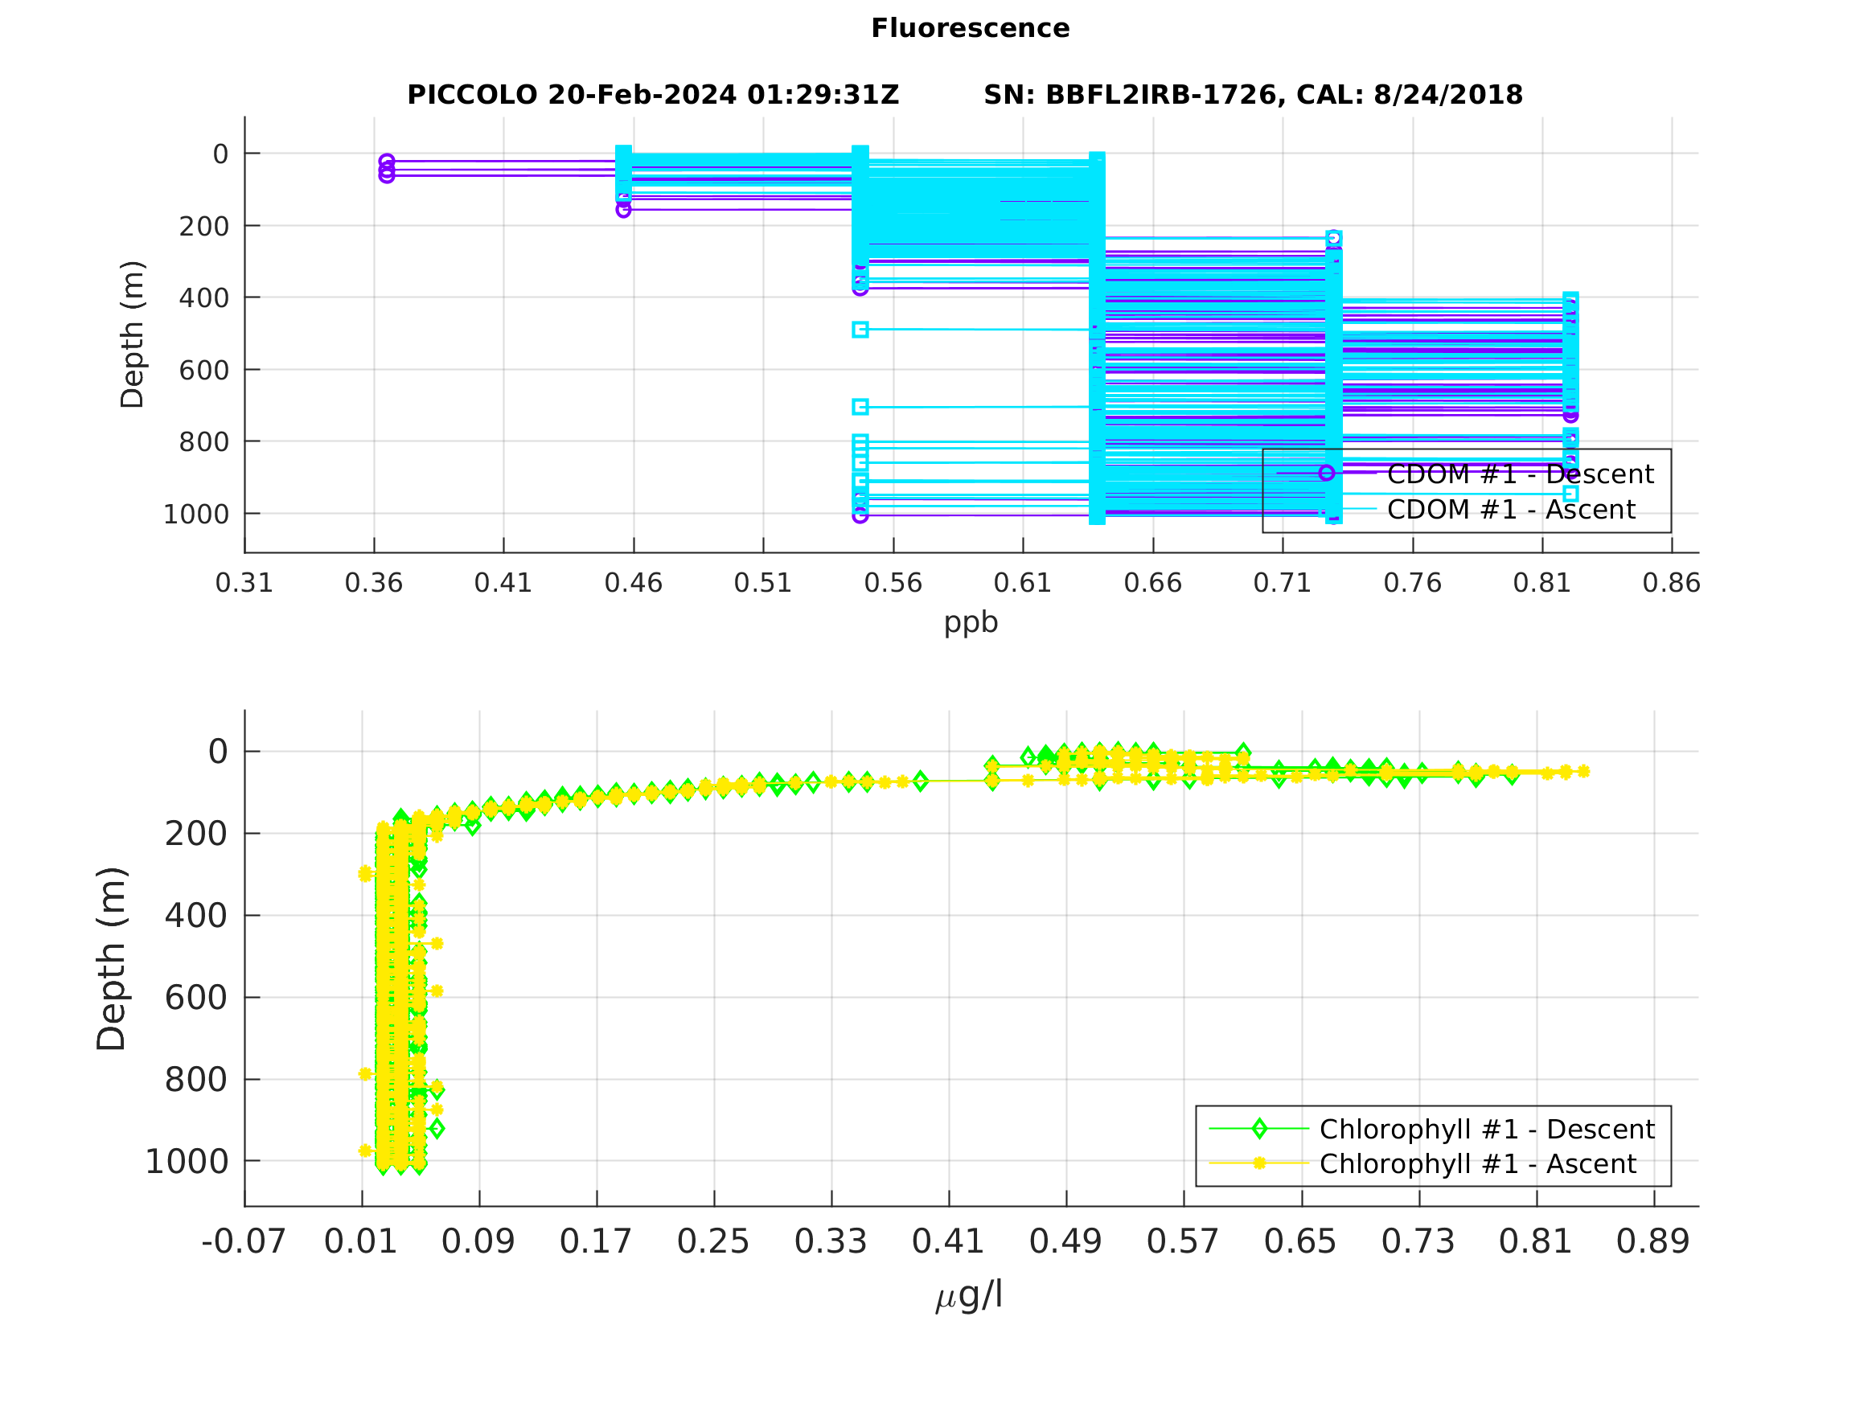This screenshot has width=1876, height=1407.
Task: Click the 0.56 tick label on ppb axis
Action: coord(893,583)
